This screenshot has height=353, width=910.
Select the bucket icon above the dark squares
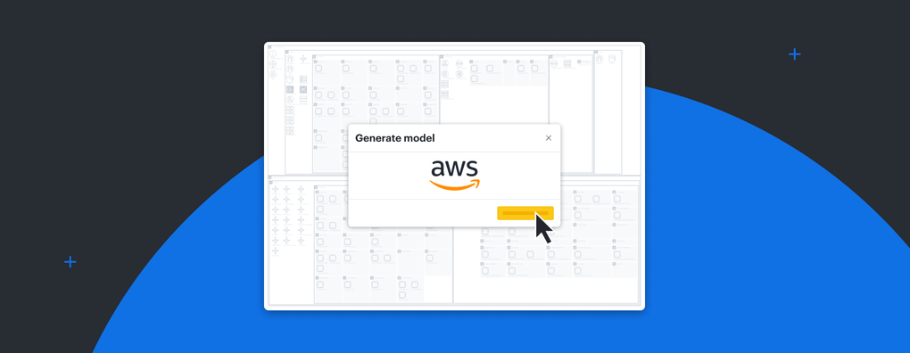[x=290, y=78]
